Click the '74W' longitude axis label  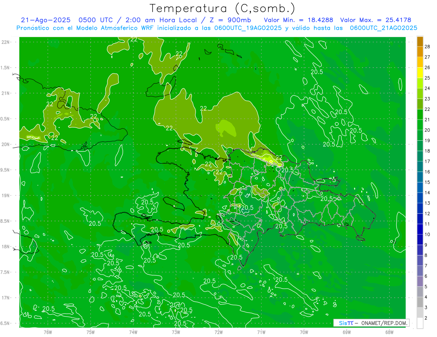133,332
